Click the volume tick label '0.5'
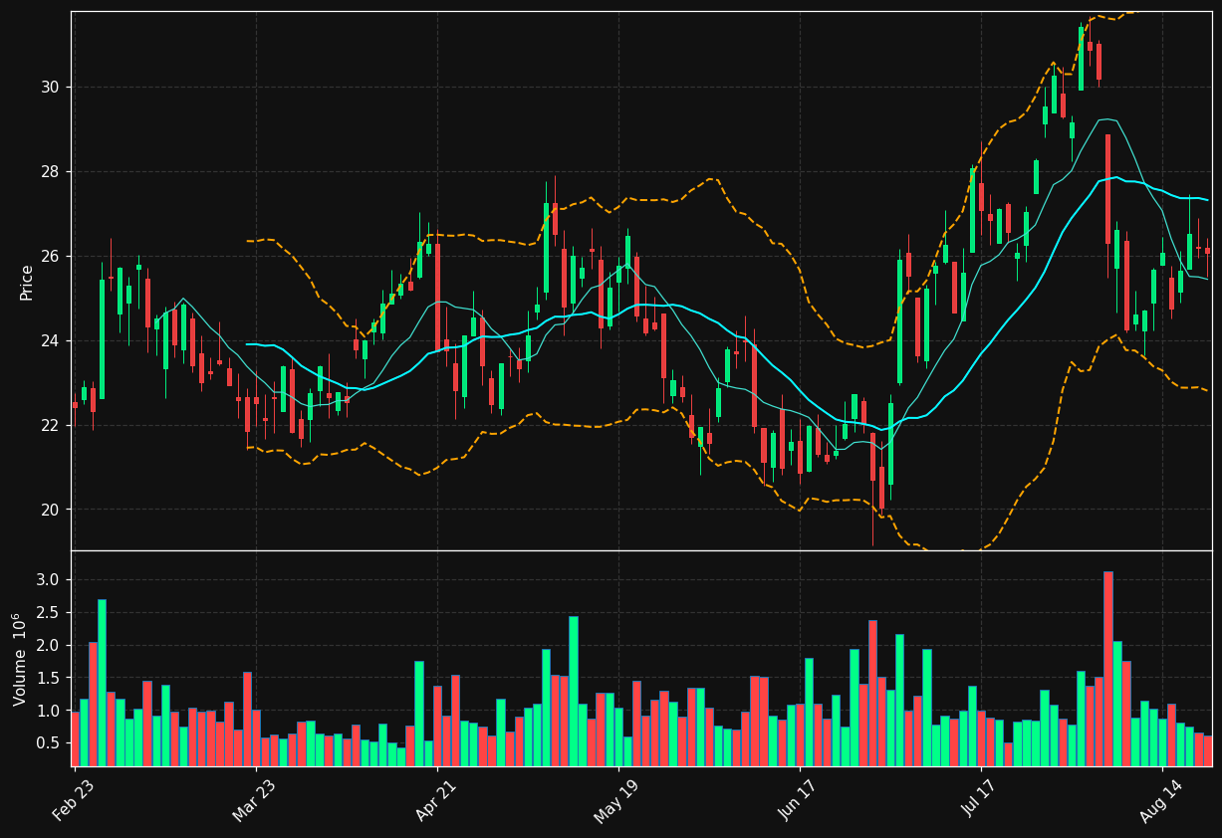The width and height of the screenshot is (1222, 838). click(x=49, y=743)
